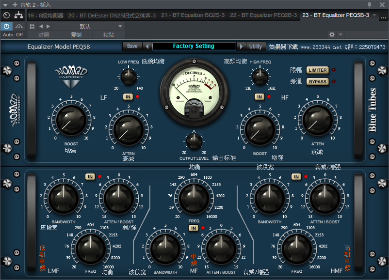Viewport: 389px width, 280px height.
Task: Click the LF ATTEN knob
Action: 129,130
